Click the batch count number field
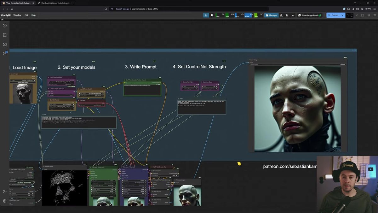This screenshot has height=213, width=378. 348,15
